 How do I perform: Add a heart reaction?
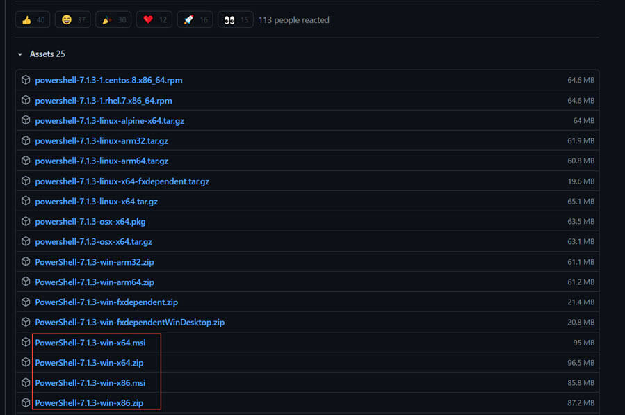154,19
